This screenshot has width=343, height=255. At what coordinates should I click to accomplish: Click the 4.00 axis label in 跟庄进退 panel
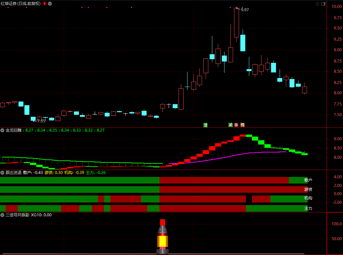pyautogui.click(x=338, y=177)
